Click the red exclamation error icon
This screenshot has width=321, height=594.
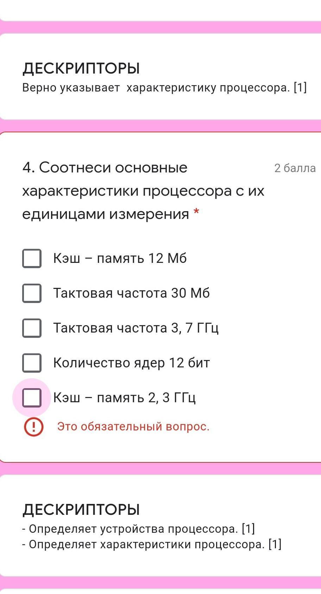33,426
